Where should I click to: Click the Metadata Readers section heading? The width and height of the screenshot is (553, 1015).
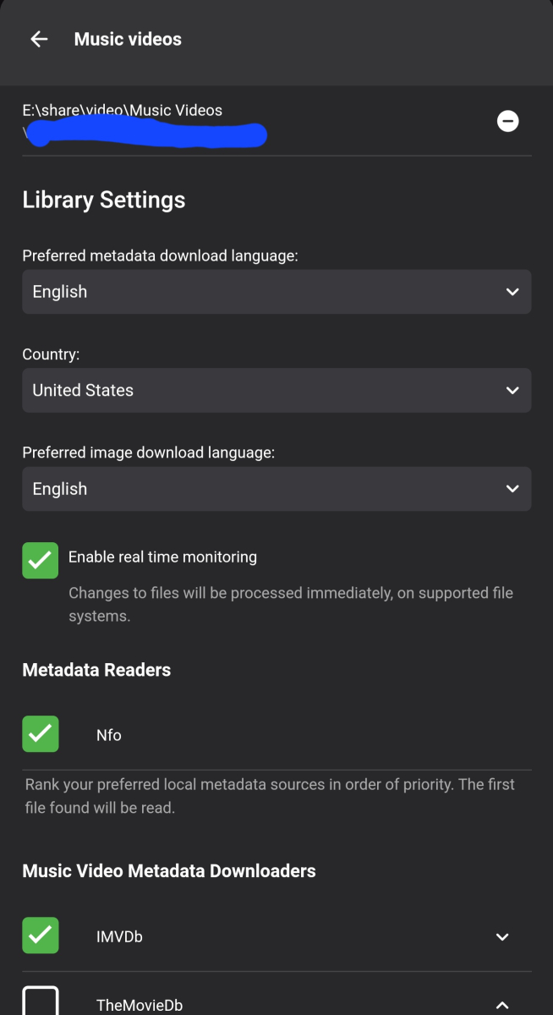click(96, 670)
